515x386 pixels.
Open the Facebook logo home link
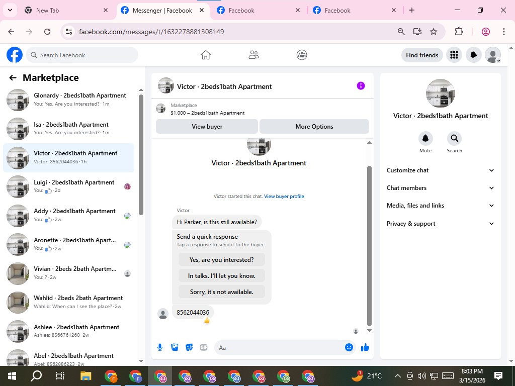tap(15, 55)
